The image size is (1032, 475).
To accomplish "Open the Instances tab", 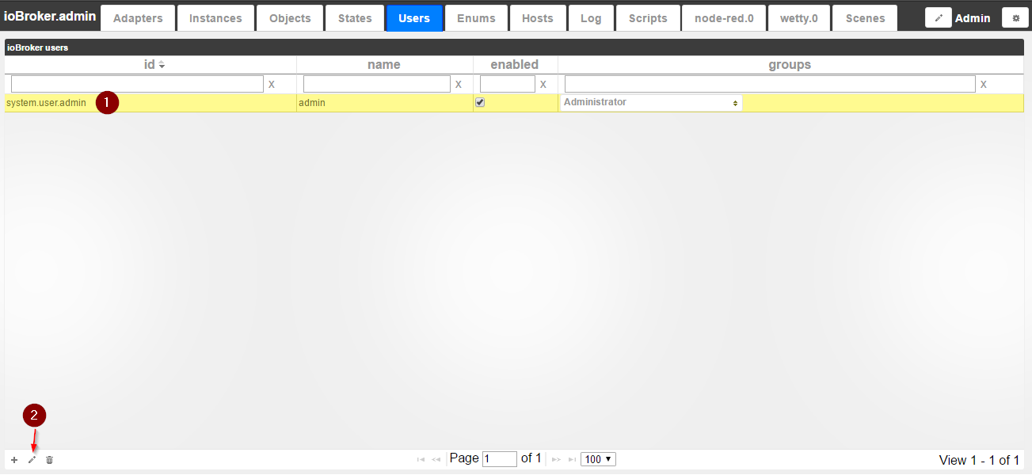I will click(x=215, y=18).
